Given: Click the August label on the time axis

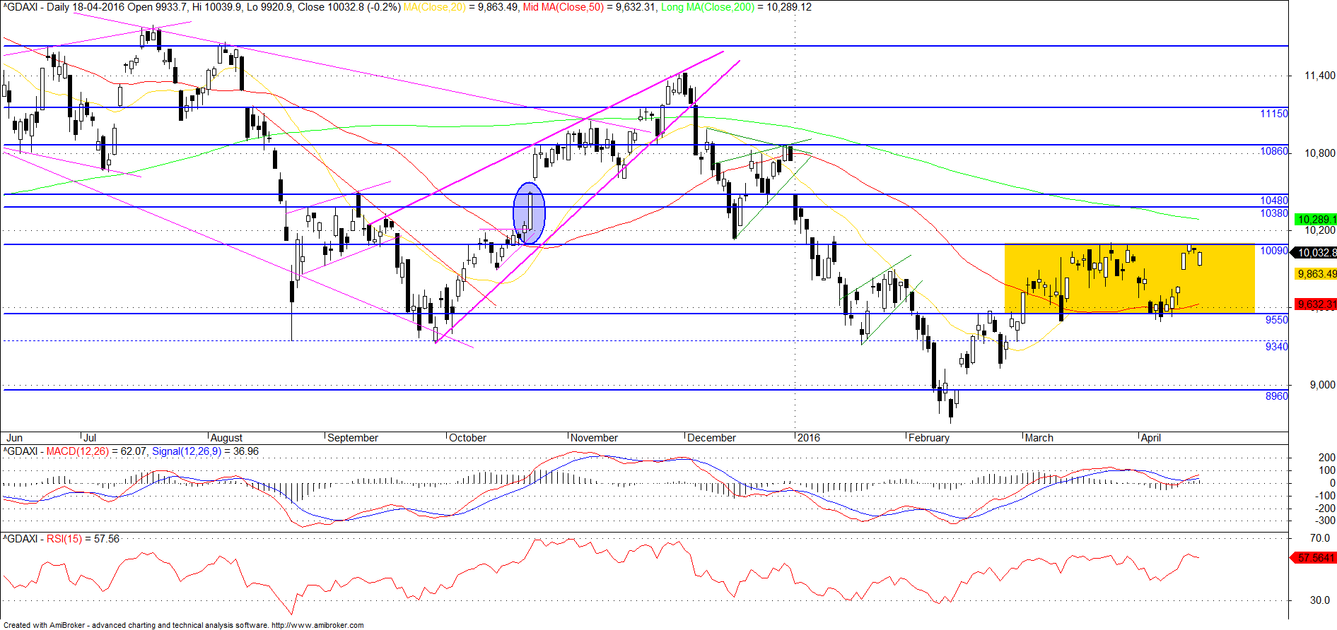Looking at the screenshot, I should click(227, 438).
